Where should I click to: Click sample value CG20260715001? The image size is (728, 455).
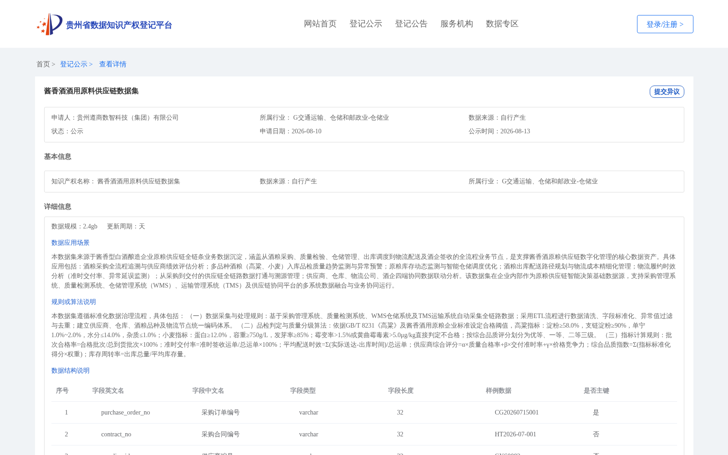point(517,412)
